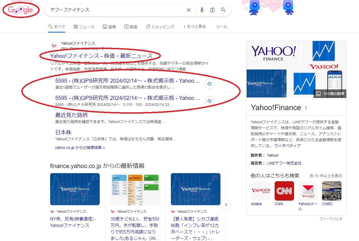359x241 pixels.
Task: Click the decorated Google doodle logo
Action: coord(20,10)
